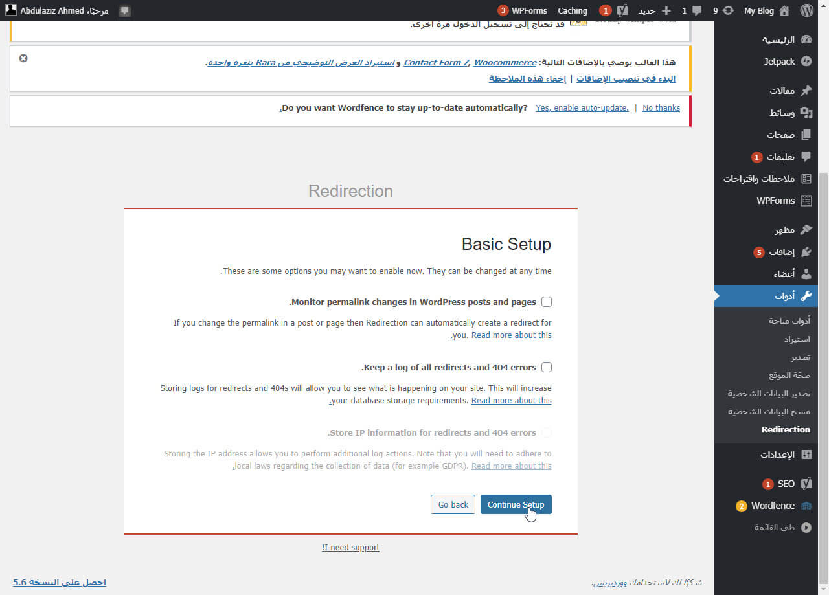This screenshot has height=595, width=829.
Task: Open ووردبريس footer link
Action: tap(610, 583)
